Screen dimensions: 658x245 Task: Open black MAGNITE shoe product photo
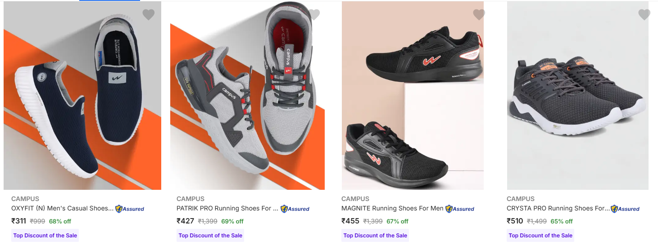[413, 103]
